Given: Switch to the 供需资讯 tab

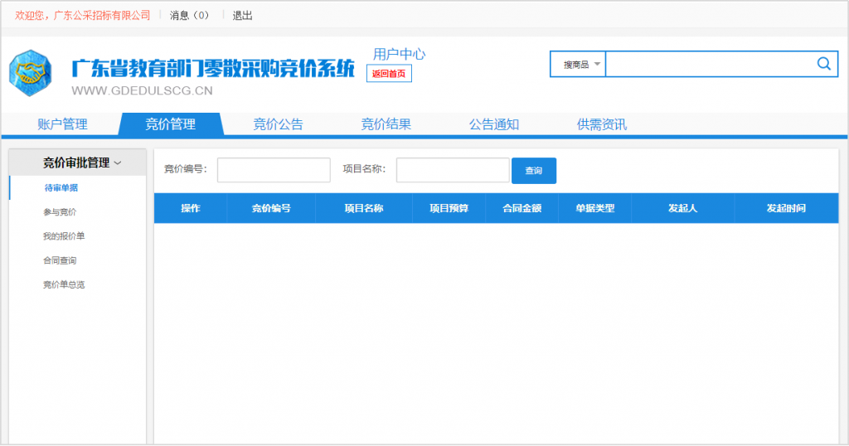Looking at the screenshot, I should coord(602,124).
